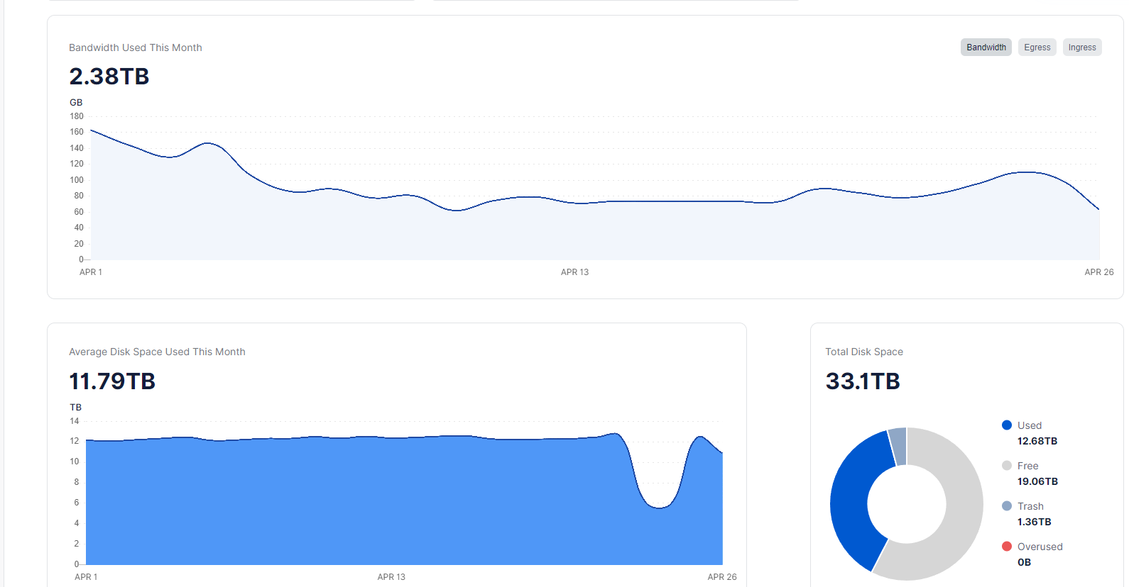The width and height of the screenshot is (1129, 587).
Task: Click the Trash legend dot
Action: click(x=1006, y=506)
